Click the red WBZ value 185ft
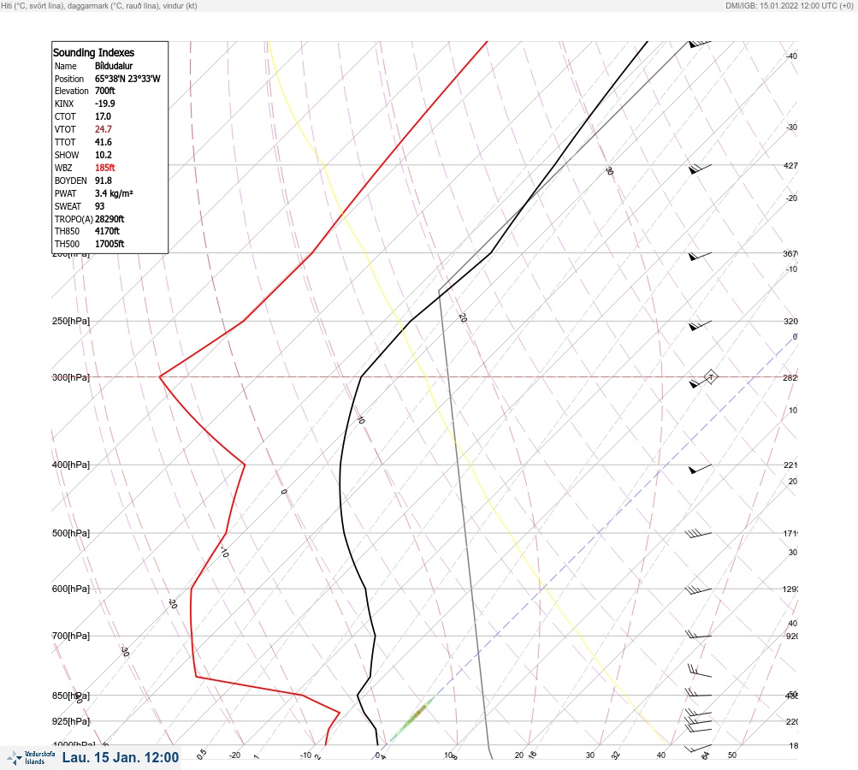The height and width of the screenshot is (770, 858). 105,168
